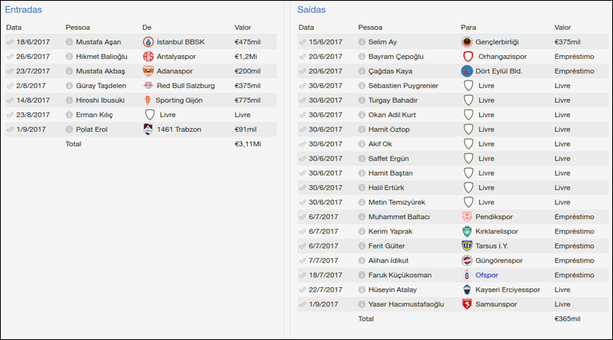Open the Ofspor club link

[487, 275]
